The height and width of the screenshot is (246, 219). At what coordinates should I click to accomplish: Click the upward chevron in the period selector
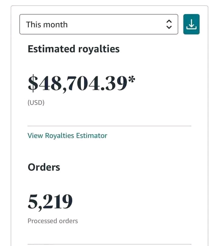click(x=169, y=22)
